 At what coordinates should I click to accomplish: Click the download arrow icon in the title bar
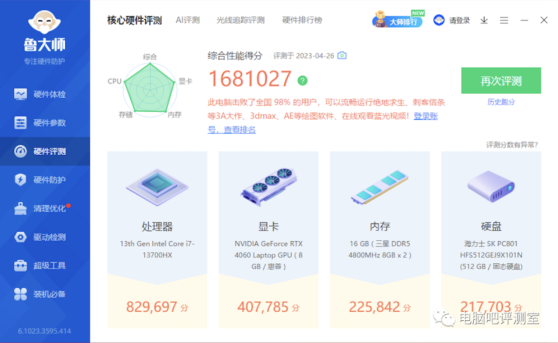pyautogui.click(x=483, y=19)
